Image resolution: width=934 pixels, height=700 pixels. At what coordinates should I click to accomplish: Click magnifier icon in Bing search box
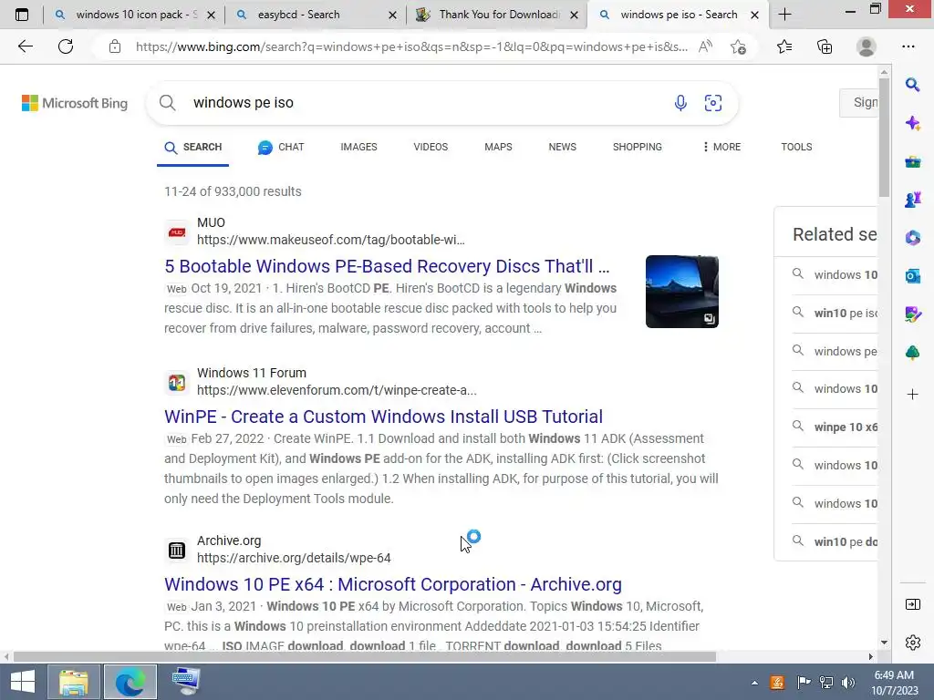(168, 103)
